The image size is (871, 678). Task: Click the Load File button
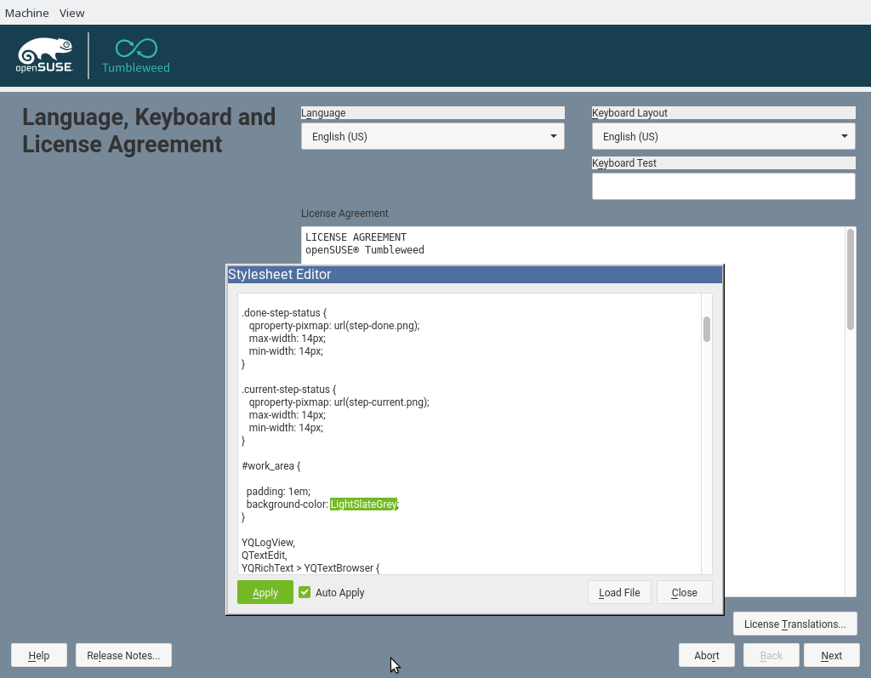point(619,592)
